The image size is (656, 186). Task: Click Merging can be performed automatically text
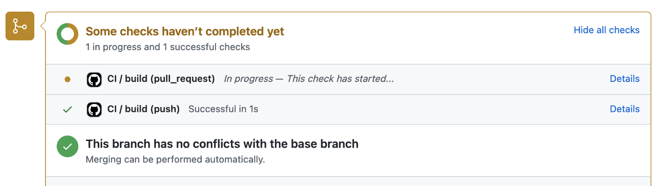tap(175, 159)
